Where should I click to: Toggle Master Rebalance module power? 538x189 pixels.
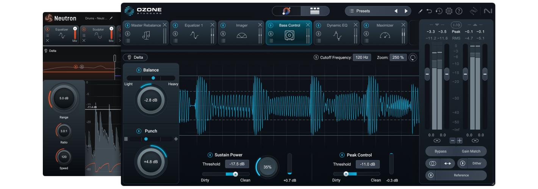click(128, 25)
